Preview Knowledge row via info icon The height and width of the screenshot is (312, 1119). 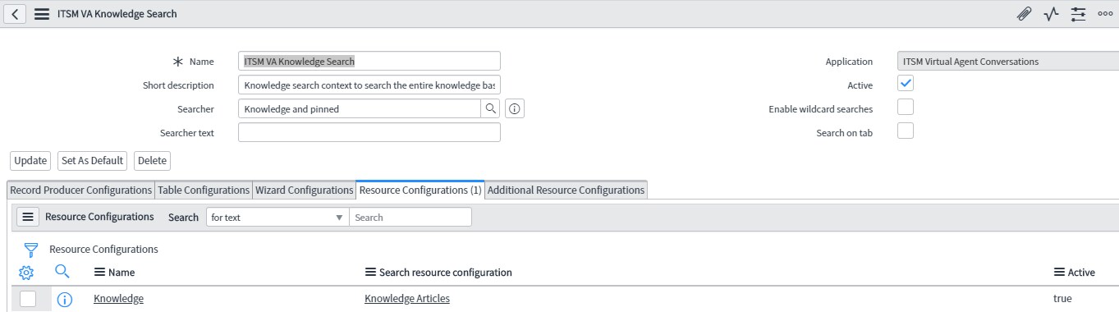tap(64, 300)
